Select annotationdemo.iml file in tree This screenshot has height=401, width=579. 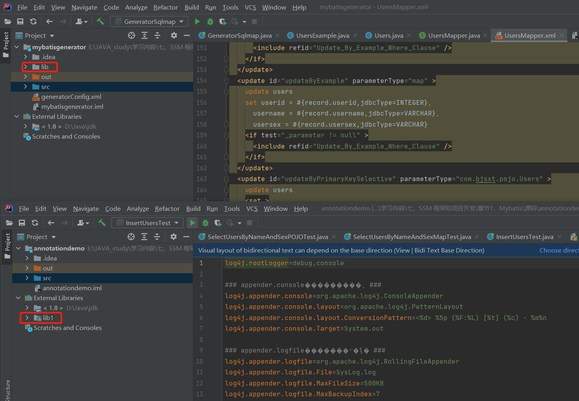(72, 288)
